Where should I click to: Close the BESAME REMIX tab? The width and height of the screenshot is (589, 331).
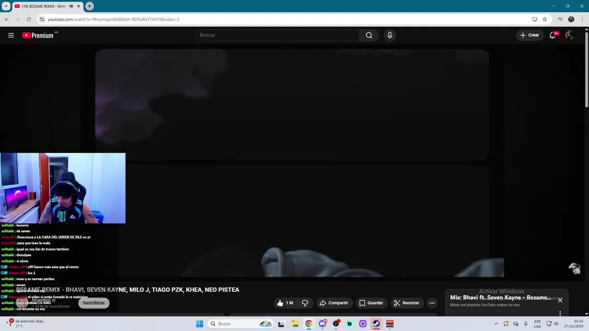(79, 6)
